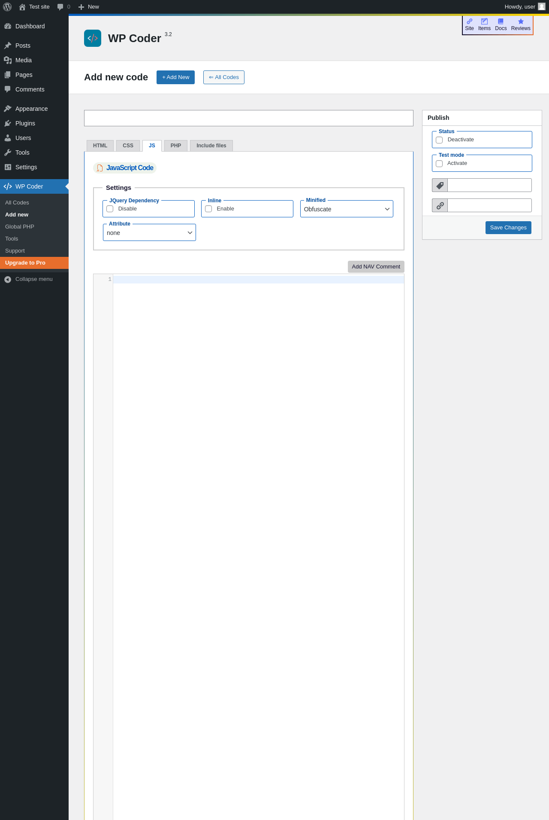549x820 pixels.
Task: Click the tag text field in Publish box
Action: tap(489, 185)
